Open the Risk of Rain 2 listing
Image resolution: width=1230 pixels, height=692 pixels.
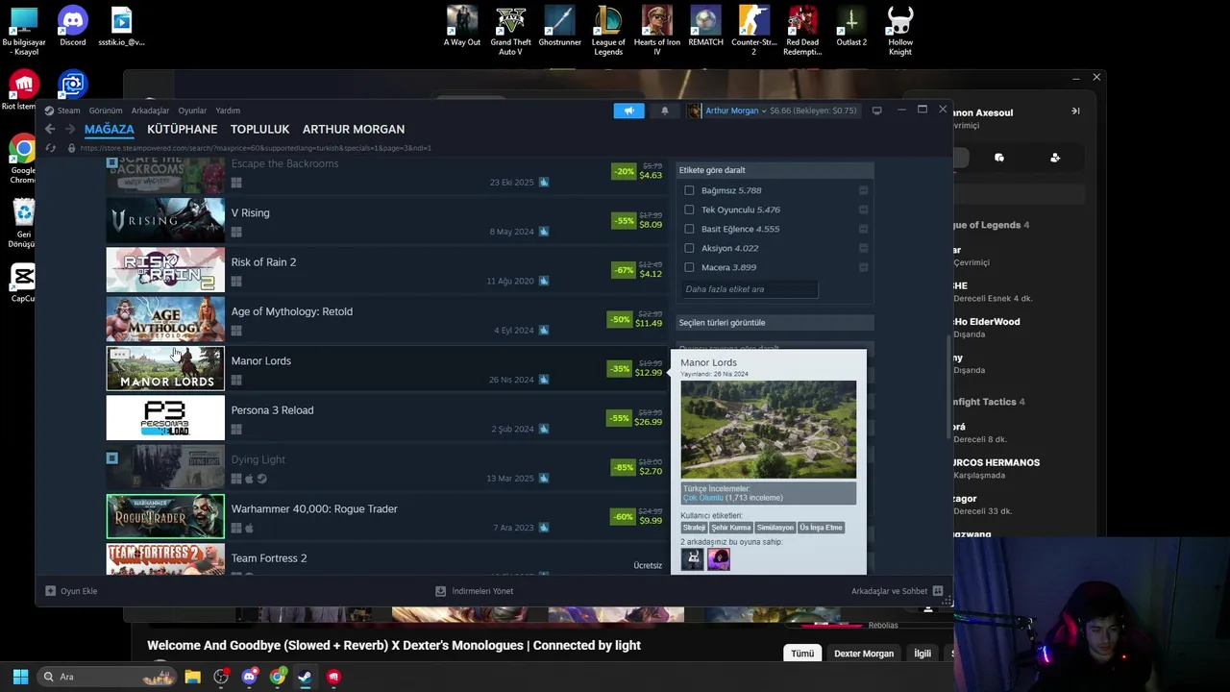pyautogui.click(x=386, y=270)
